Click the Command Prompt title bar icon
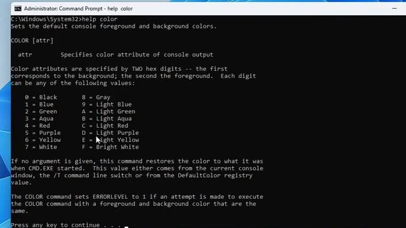406x228 pixels. click(18, 9)
